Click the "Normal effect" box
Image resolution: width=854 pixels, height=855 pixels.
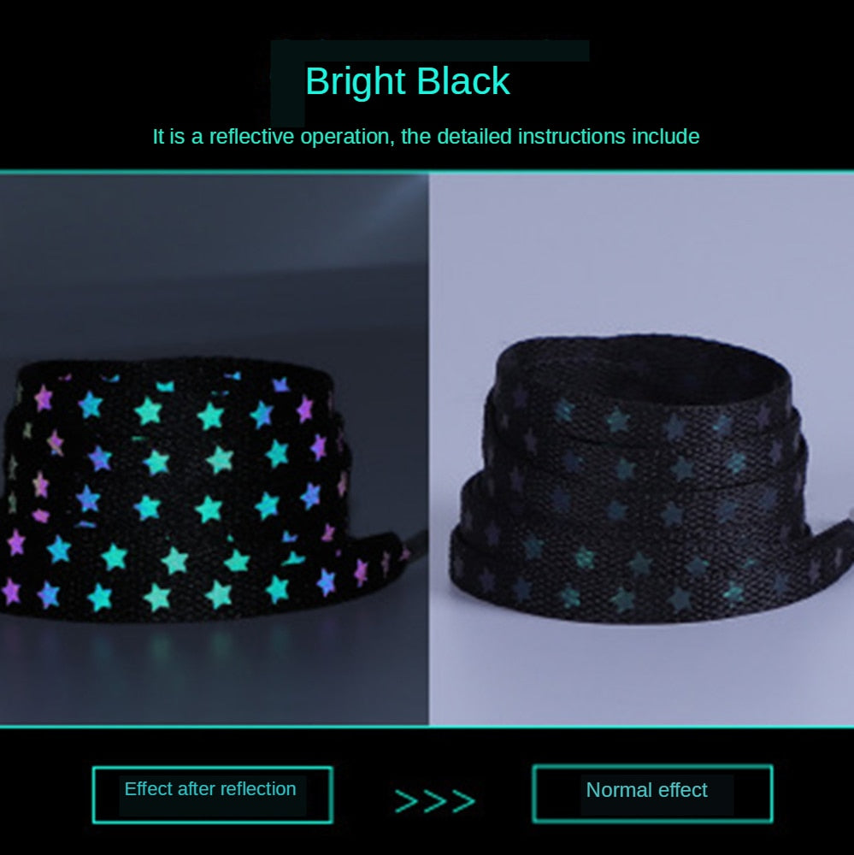coord(653,794)
